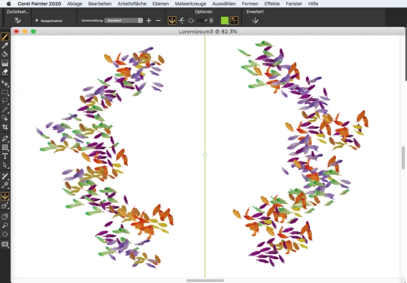Image resolution: width=407 pixels, height=283 pixels.
Task: Choose the Text tool
Action: tap(5, 156)
